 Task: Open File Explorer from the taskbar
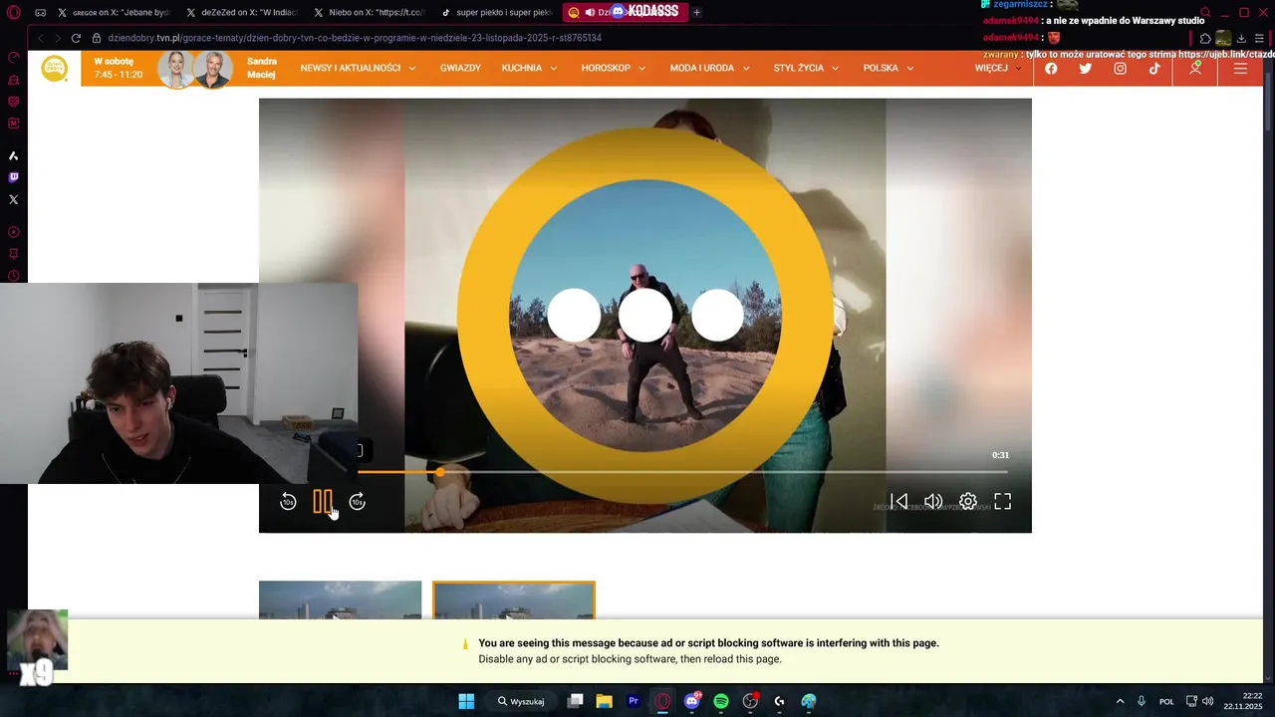pos(604,701)
